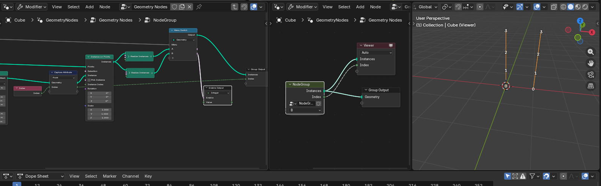The height and width of the screenshot is (186, 601).
Task: Open Dope Sheet mode dropdown
Action: click(40, 176)
